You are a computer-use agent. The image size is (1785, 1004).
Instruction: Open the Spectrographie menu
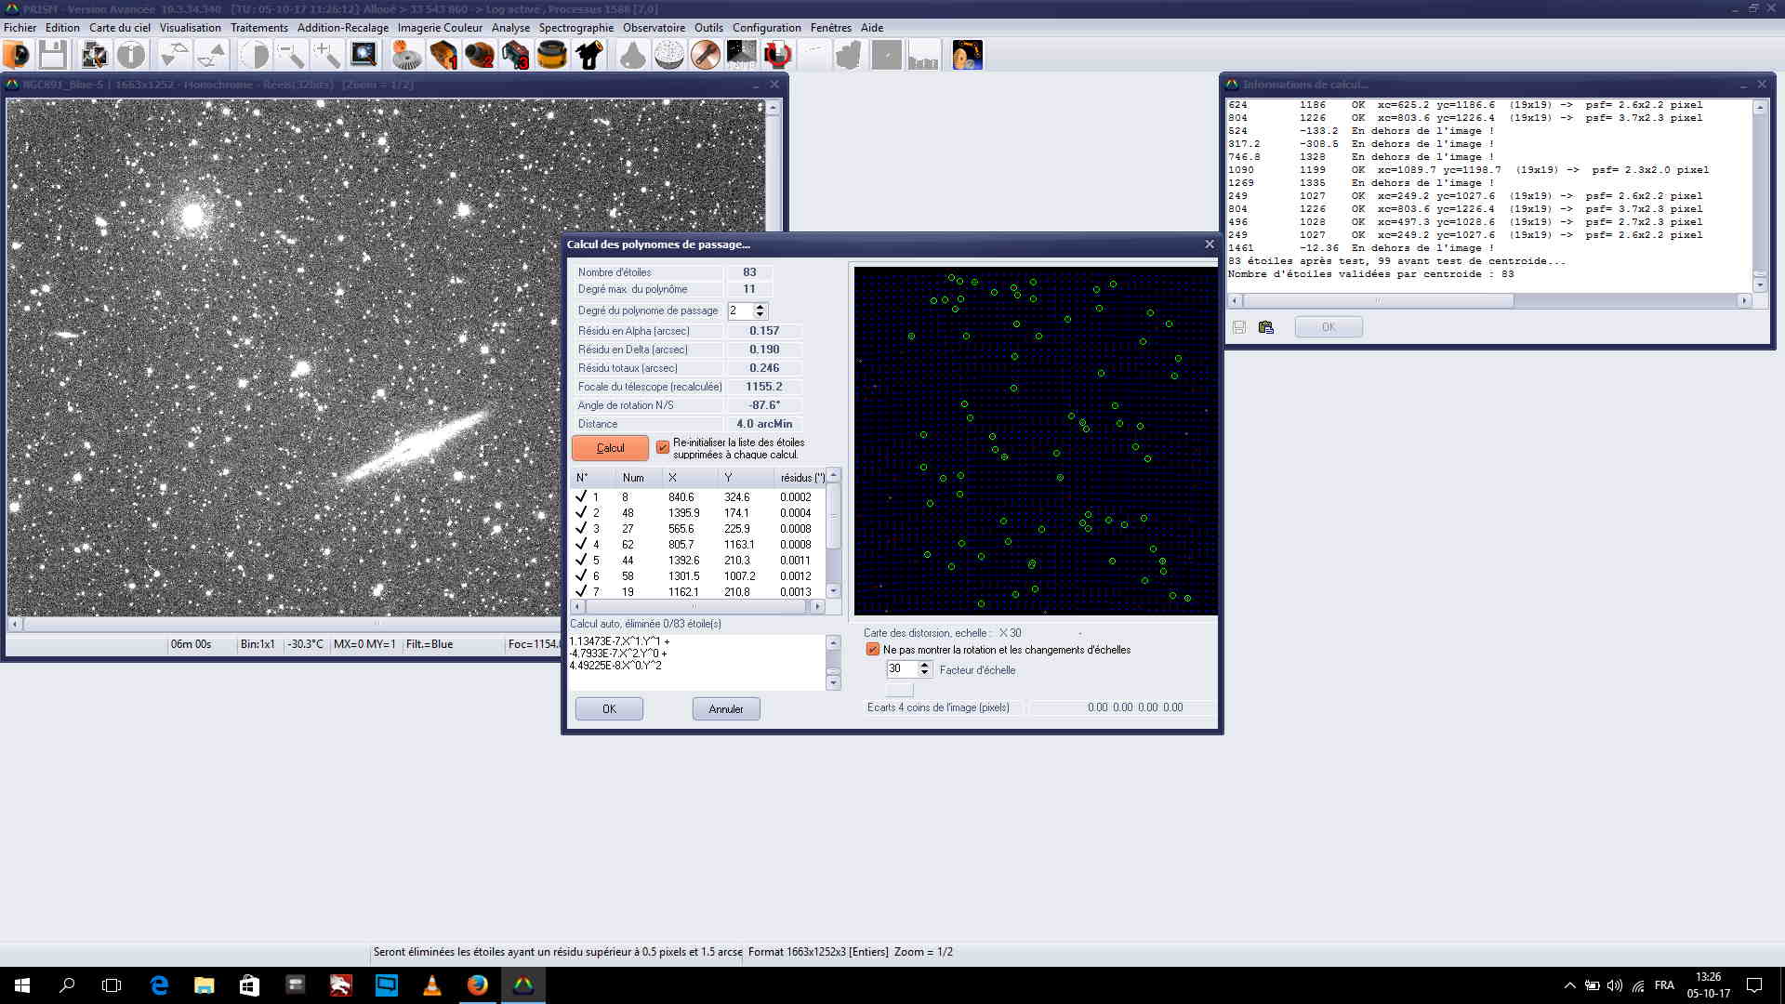pos(575,28)
